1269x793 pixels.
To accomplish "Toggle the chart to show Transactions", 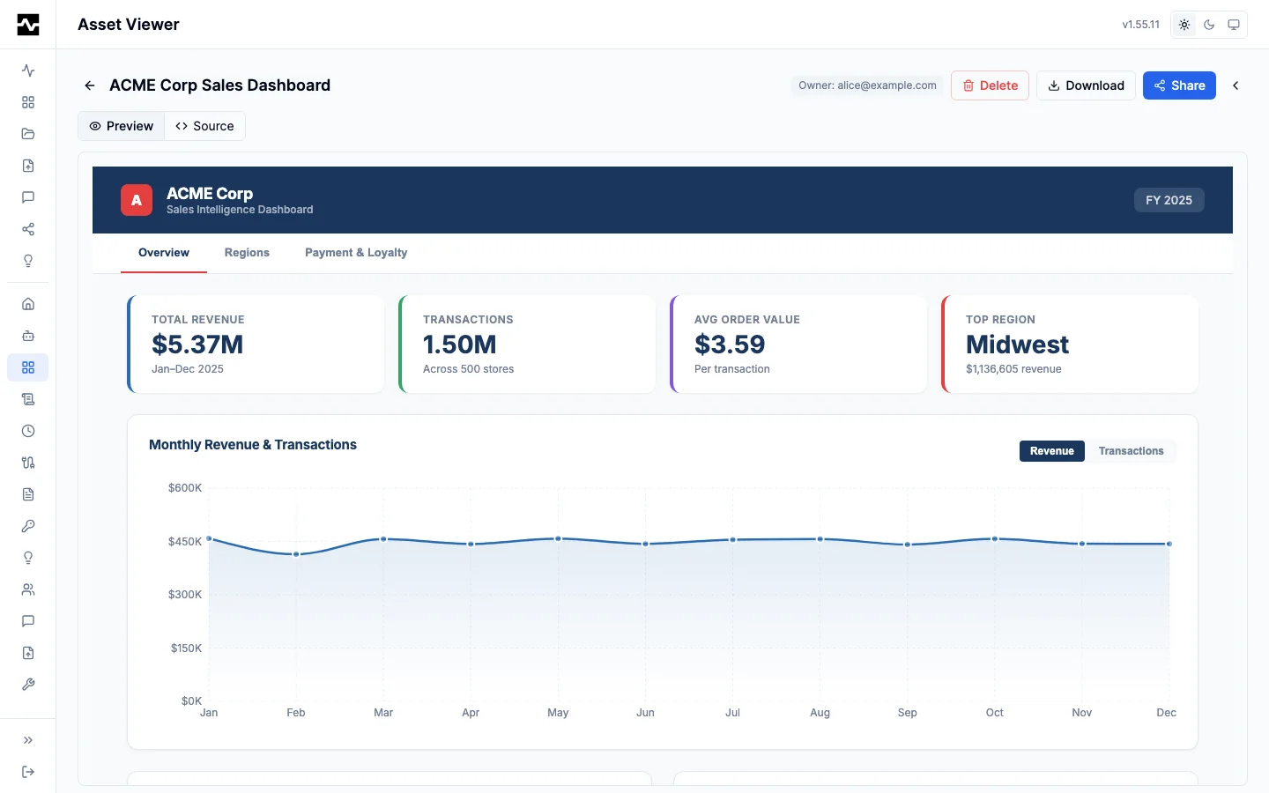I will [x=1131, y=451].
